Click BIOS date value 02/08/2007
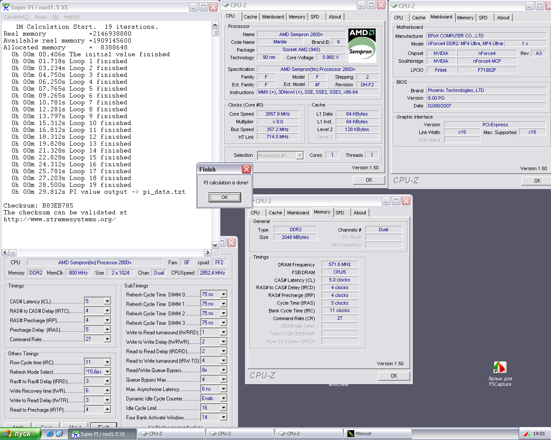The image size is (551, 440). pyautogui.click(x=486, y=106)
